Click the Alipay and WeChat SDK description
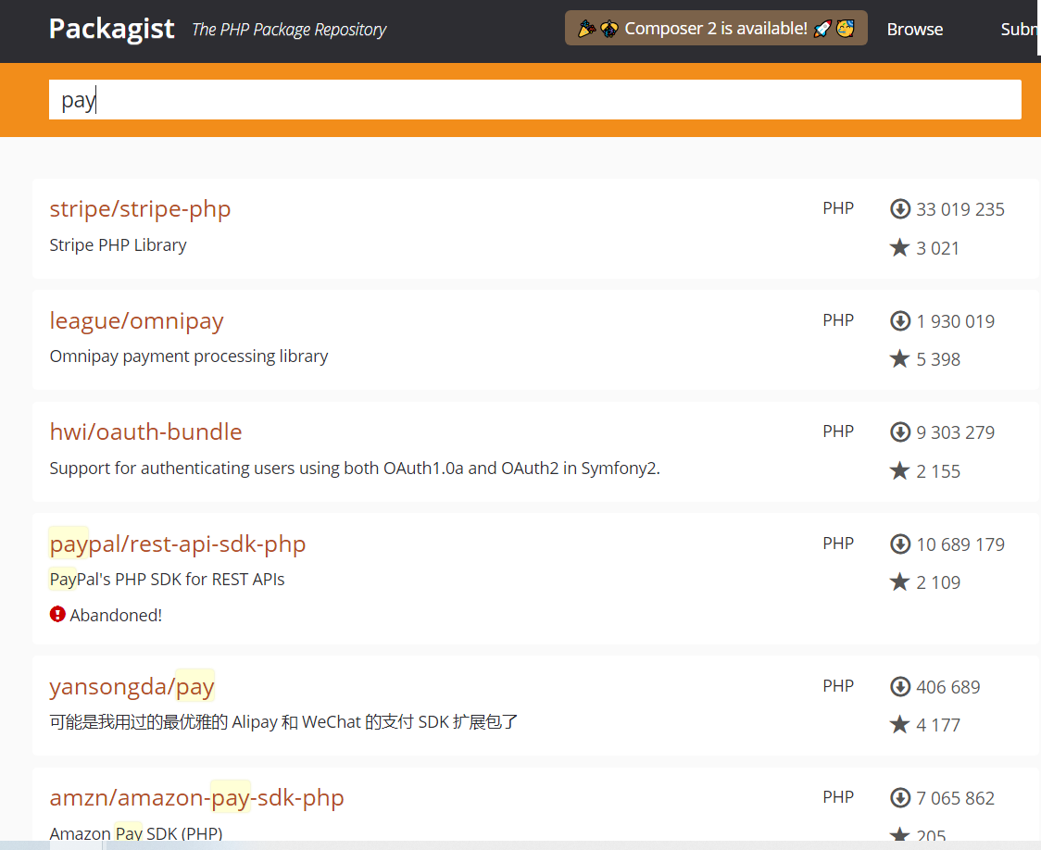The image size is (1041, 850). coord(283,722)
